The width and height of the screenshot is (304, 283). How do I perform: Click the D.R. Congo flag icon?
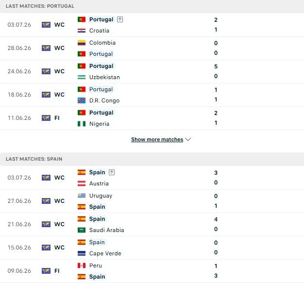[x=82, y=100]
